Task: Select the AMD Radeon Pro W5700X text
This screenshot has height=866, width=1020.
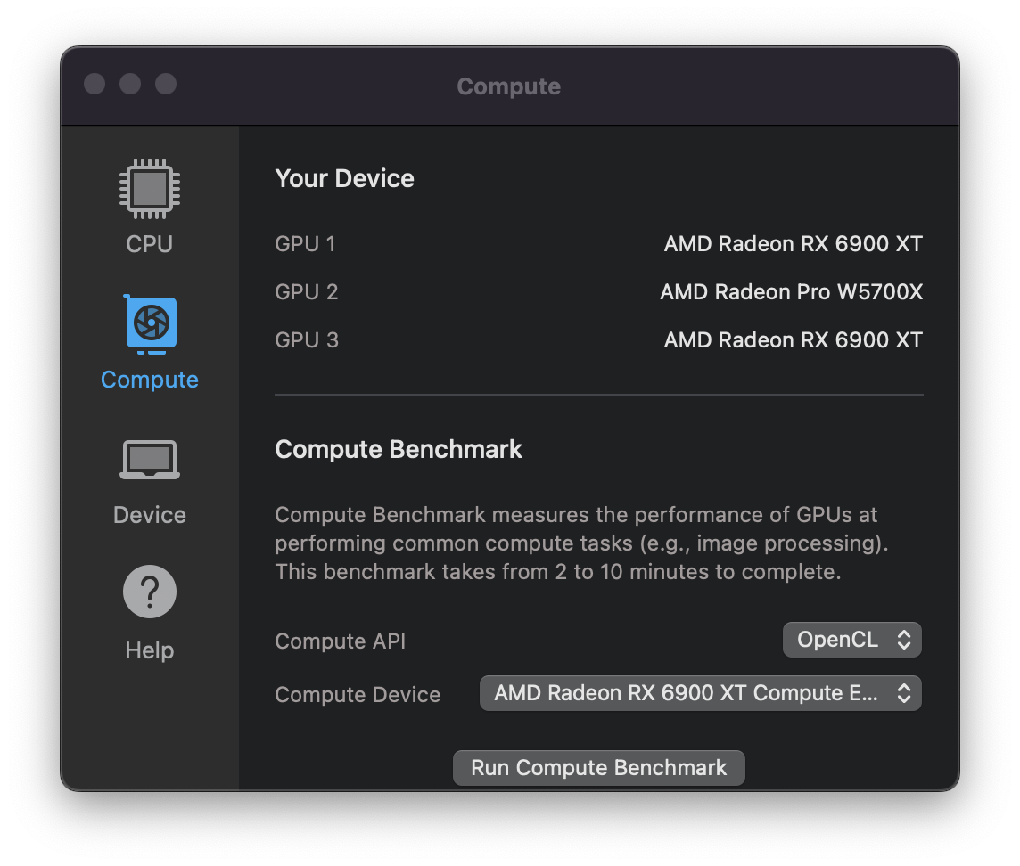Action: [791, 291]
